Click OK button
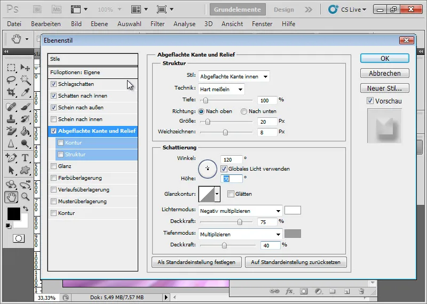This screenshot has height=304, width=427. (x=385, y=59)
